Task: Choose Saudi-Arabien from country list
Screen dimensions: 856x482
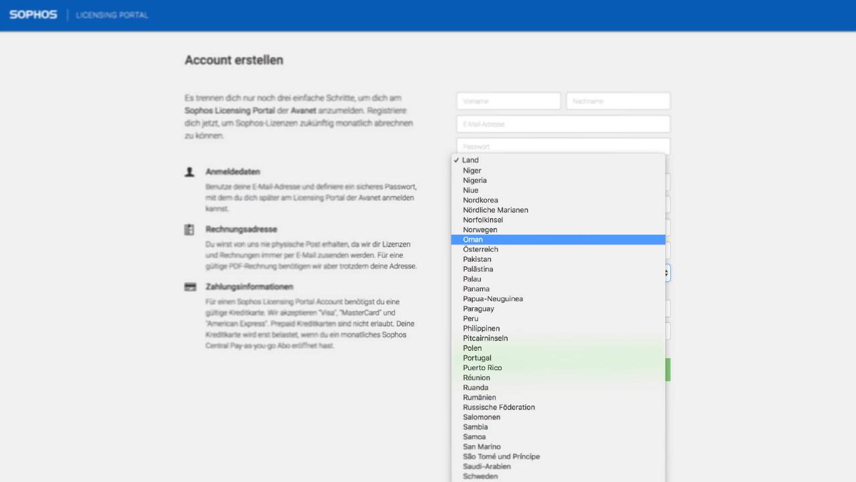Action: click(x=486, y=467)
